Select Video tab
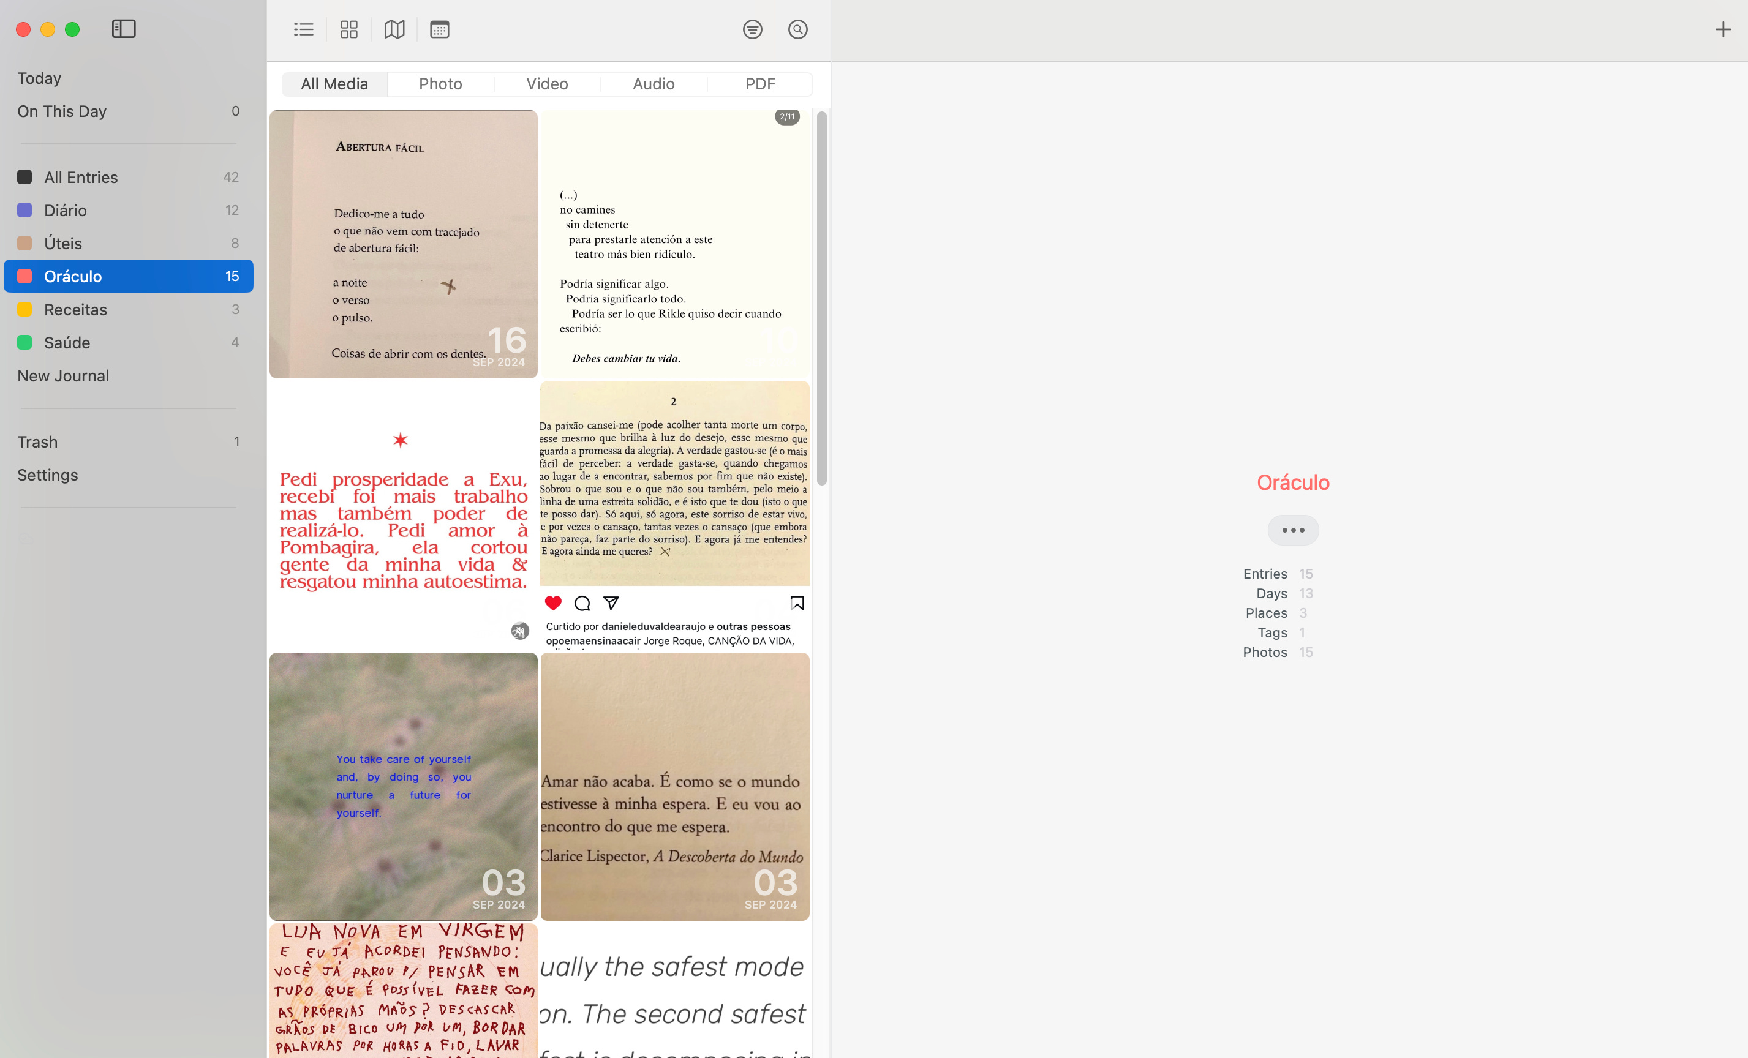Screen dimensions: 1748x1058 tap(547, 84)
